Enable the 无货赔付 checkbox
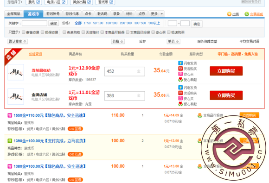269x183 pixels. pyautogui.click(x=83, y=32)
